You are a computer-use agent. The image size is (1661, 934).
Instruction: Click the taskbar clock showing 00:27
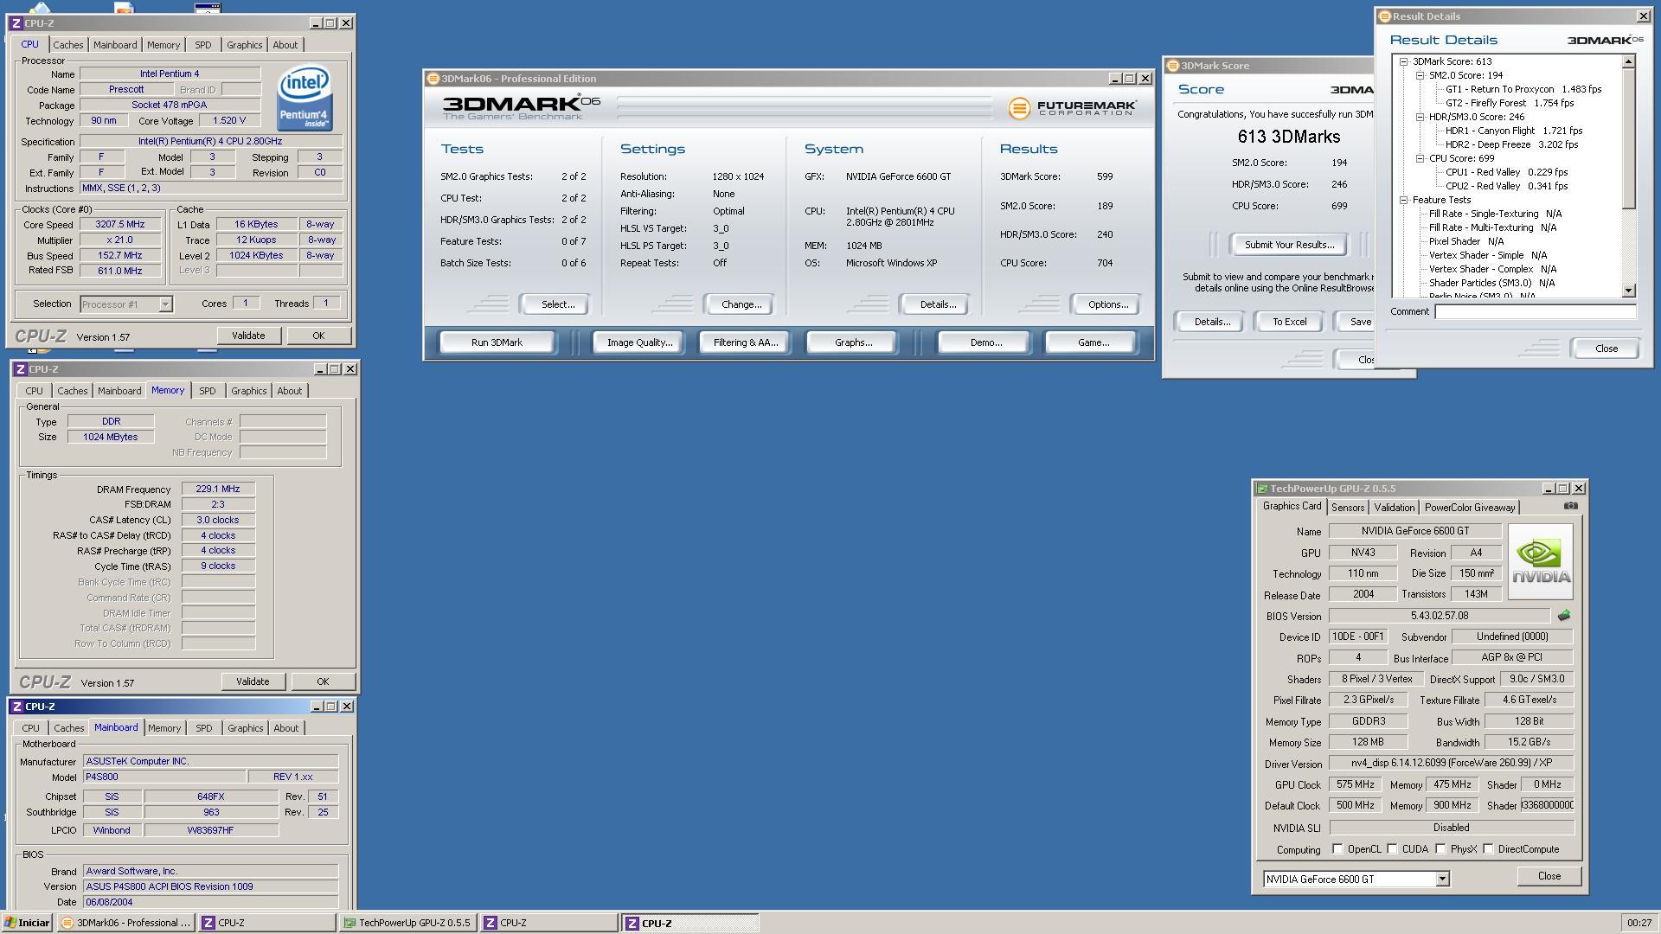pyautogui.click(x=1639, y=923)
